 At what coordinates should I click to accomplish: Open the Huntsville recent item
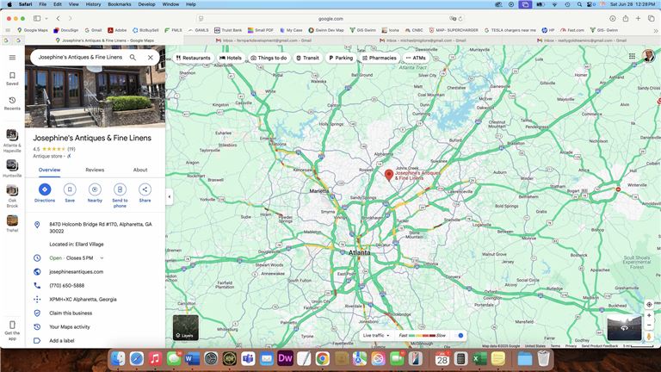click(12, 168)
